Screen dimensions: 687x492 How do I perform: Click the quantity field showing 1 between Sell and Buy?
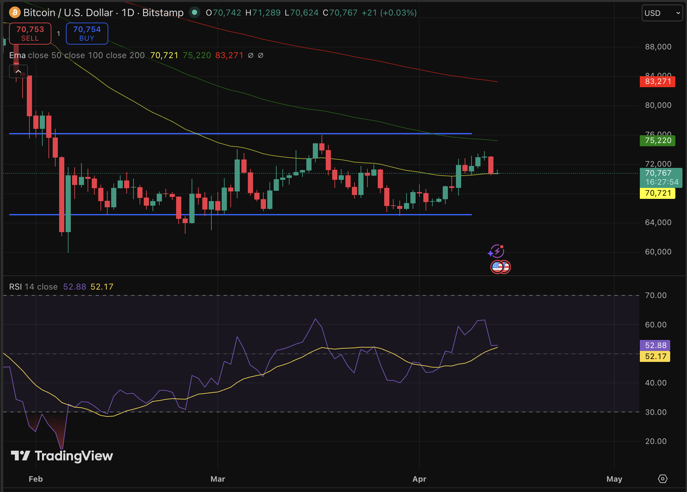(x=58, y=33)
